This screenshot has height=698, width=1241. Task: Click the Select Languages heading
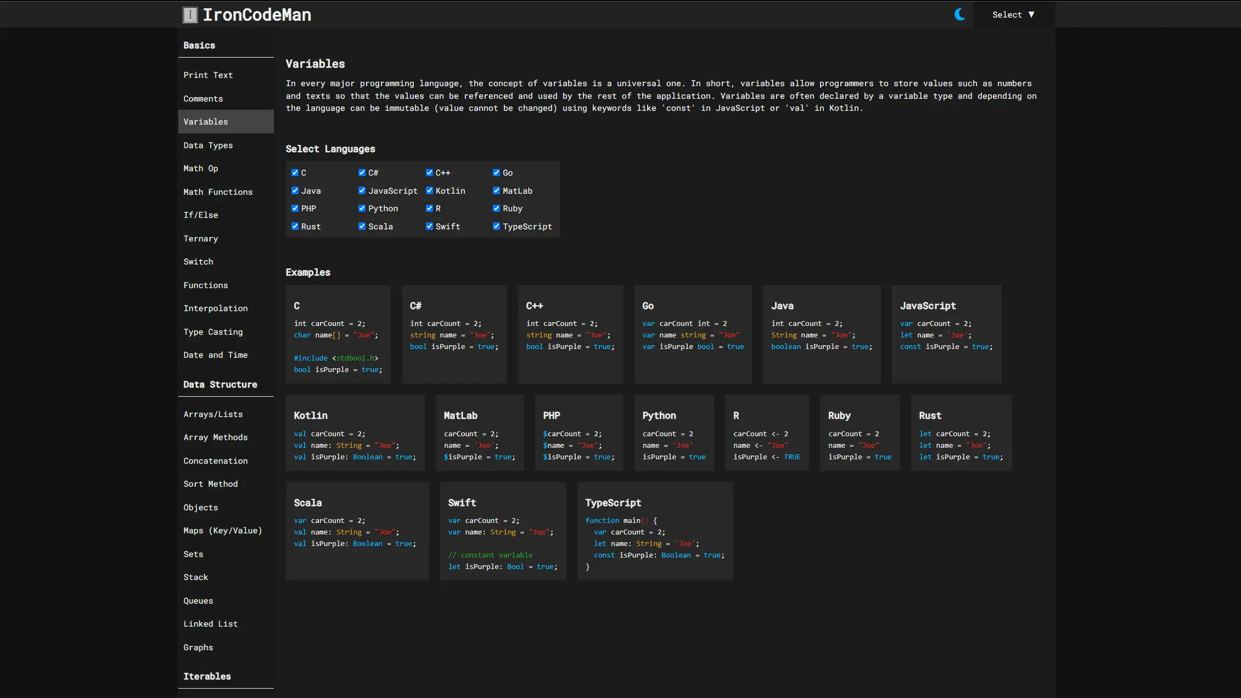coord(330,149)
